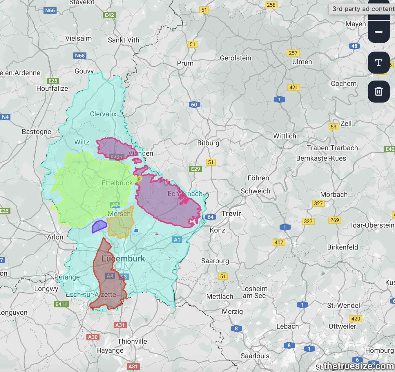Click the Trevír city label

click(231, 214)
